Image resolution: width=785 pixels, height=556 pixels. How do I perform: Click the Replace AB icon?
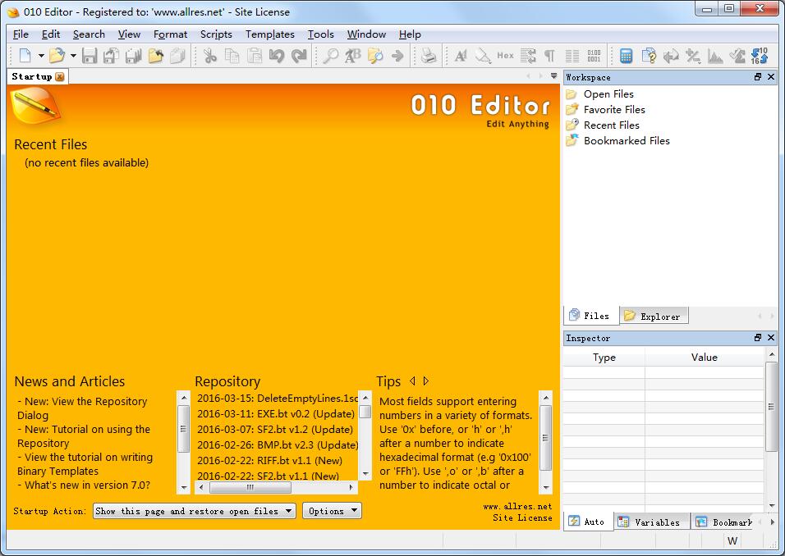click(352, 56)
